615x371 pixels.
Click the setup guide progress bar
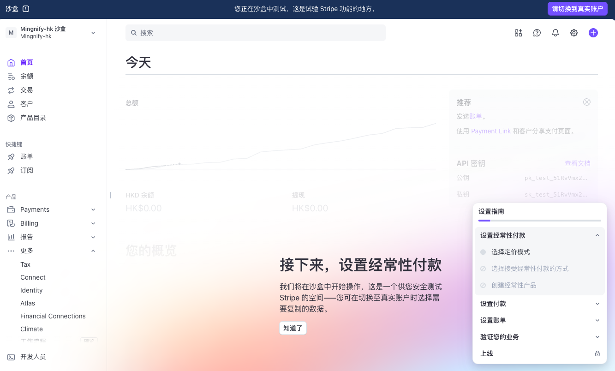click(x=539, y=221)
